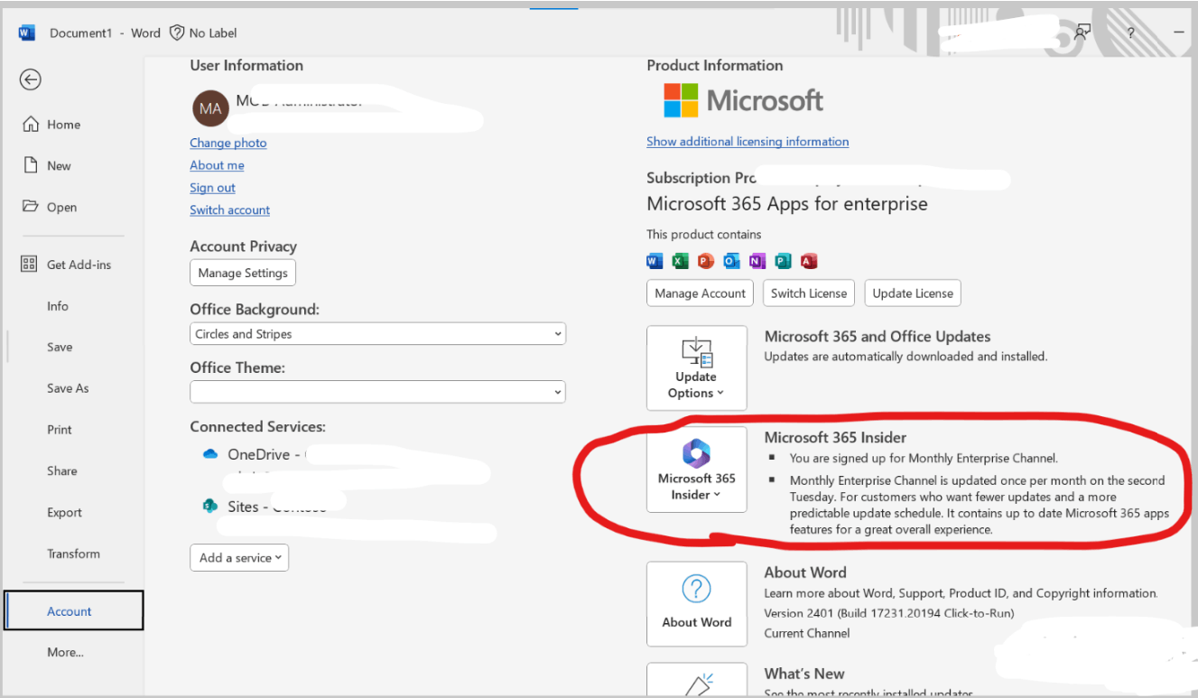Select Save As in sidebar
The width and height of the screenshot is (1198, 698).
click(x=68, y=388)
